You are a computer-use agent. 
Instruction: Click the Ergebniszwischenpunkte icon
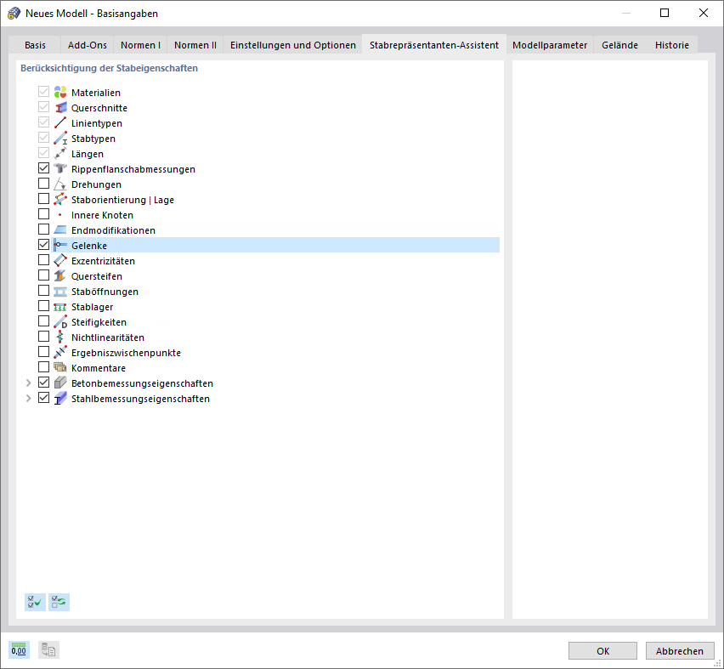tap(60, 352)
